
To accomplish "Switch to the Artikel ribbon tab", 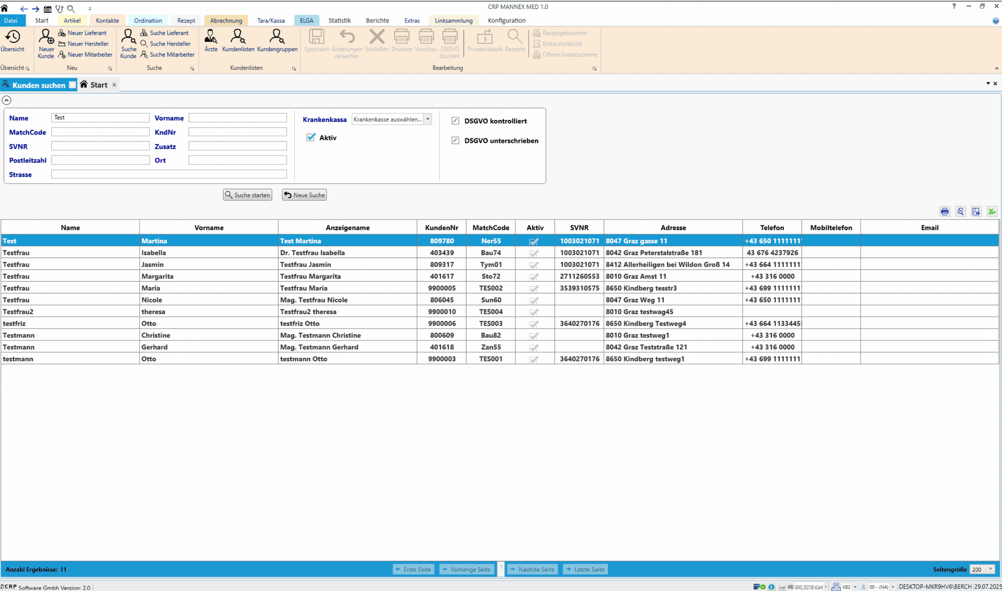I will (x=72, y=20).
